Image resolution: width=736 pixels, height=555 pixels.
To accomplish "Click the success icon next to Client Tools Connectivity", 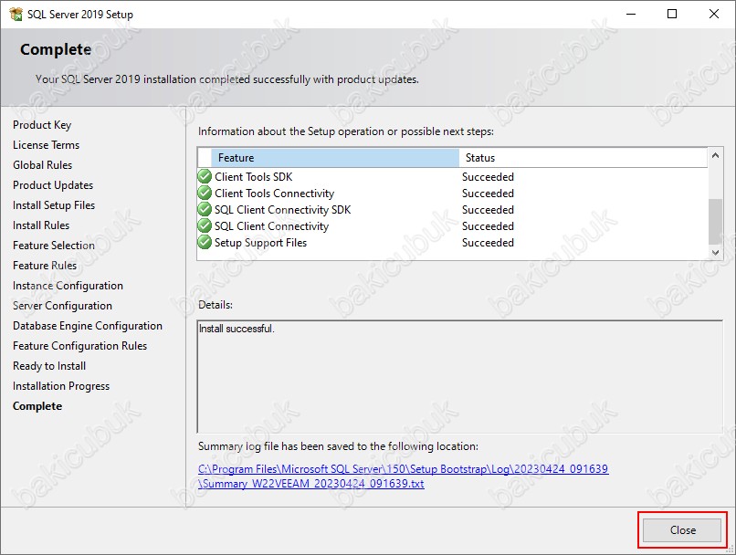I will tap(205, 194).
